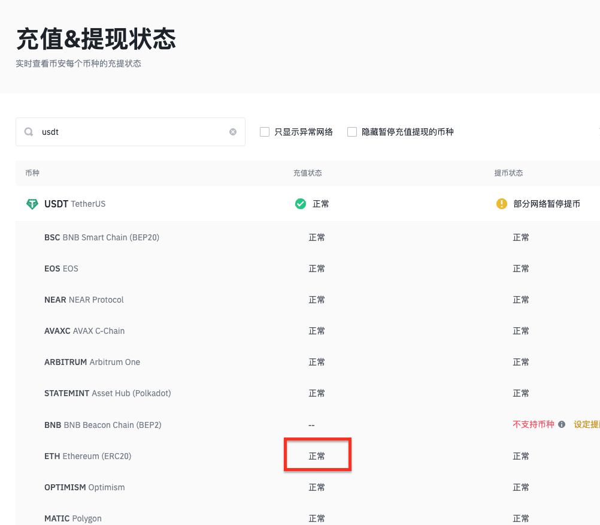Select STATEMINT Asset Hub (Polkadot) row
The width and height of the screenshot is (600, 525).
(308, 393)
